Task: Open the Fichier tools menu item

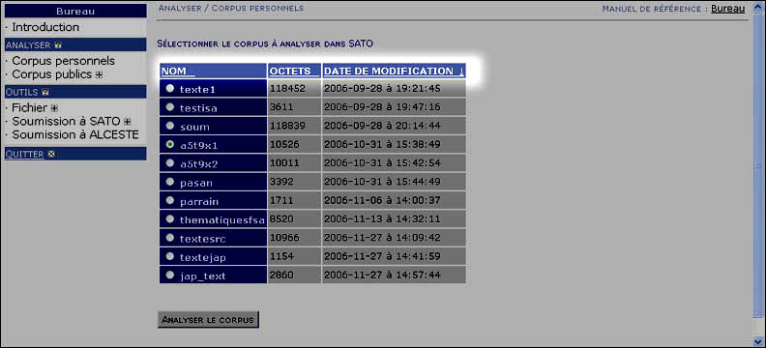Action: coord(29,108)
